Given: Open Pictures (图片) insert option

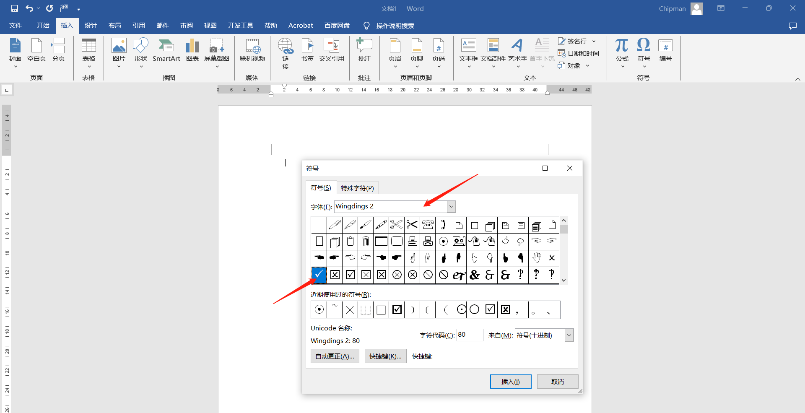Looking at the screenshot, I should tap(119, 53).
